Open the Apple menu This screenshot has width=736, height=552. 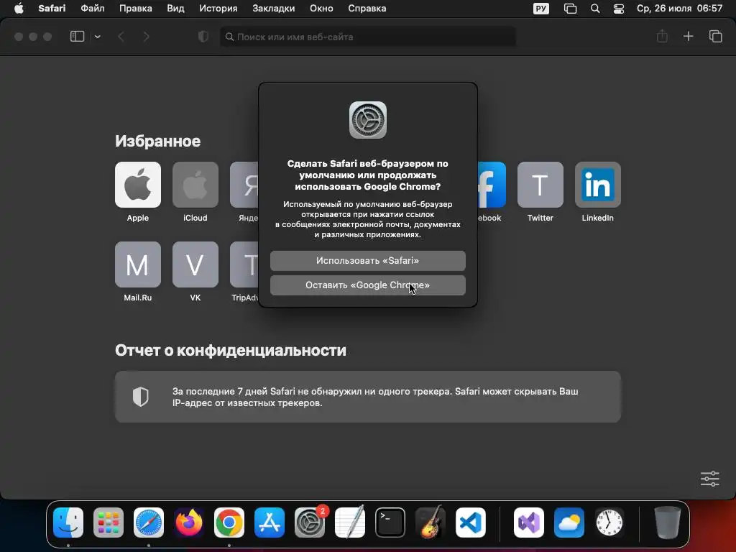(x=19, y=9)
